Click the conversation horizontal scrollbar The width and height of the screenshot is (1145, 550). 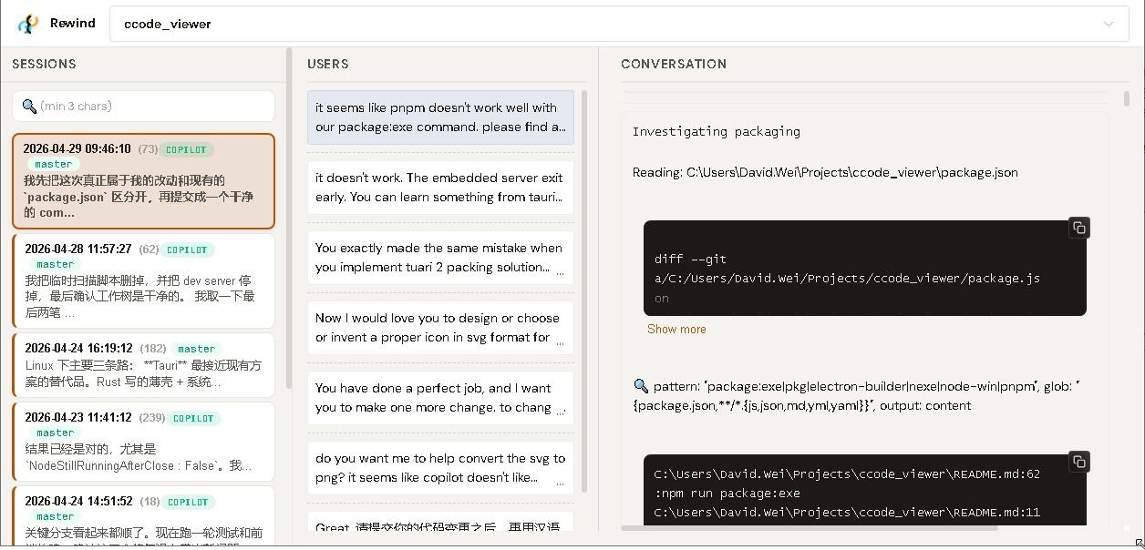click(x=809, y=527)
